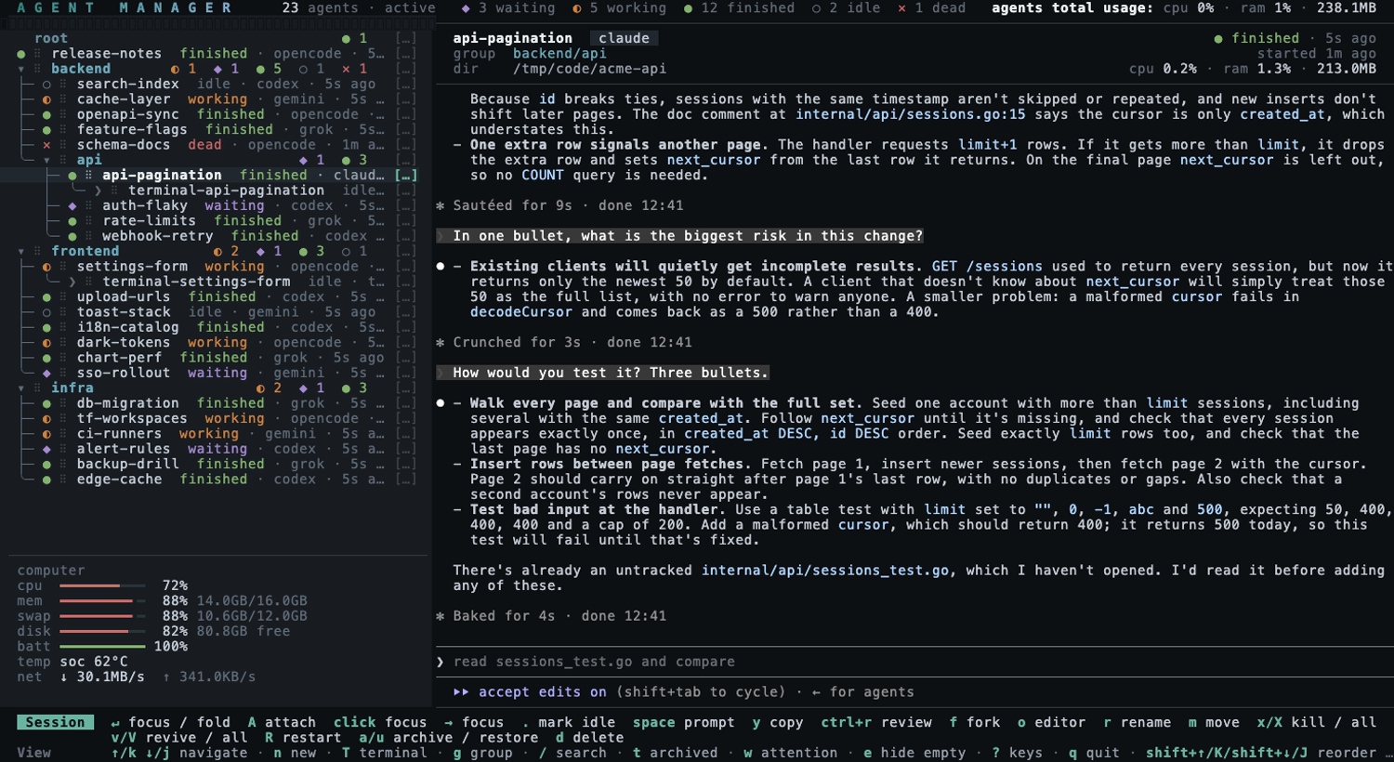Collapse the infra group

(21, 388)
